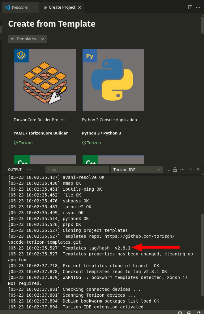Close the Create Project tab
Screen dimensions: 204x314
click(x=80, y=7)
